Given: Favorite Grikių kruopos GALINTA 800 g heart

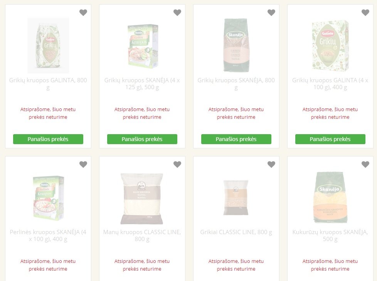Looking at the screenshot, I should click(x=83, y=12).
